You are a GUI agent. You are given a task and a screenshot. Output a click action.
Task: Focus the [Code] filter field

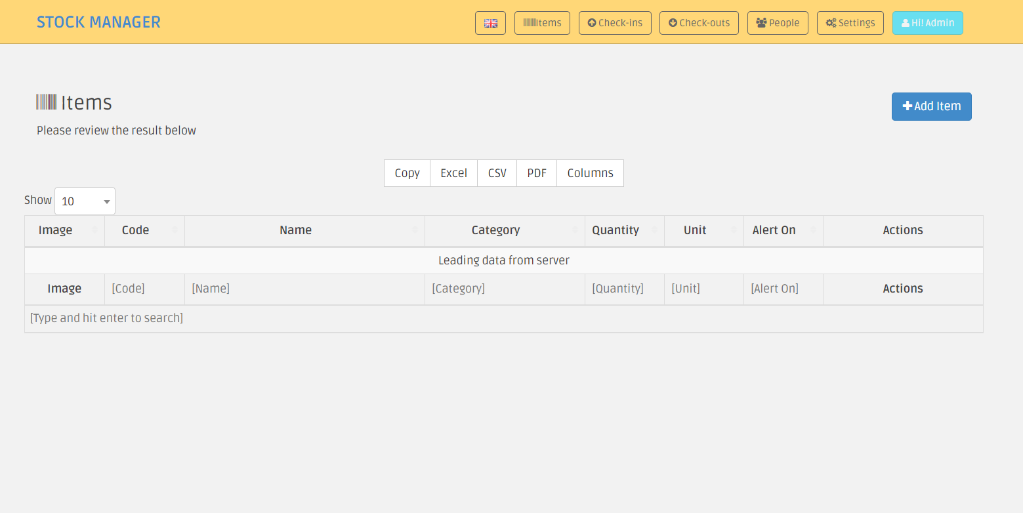pos(144,289)
